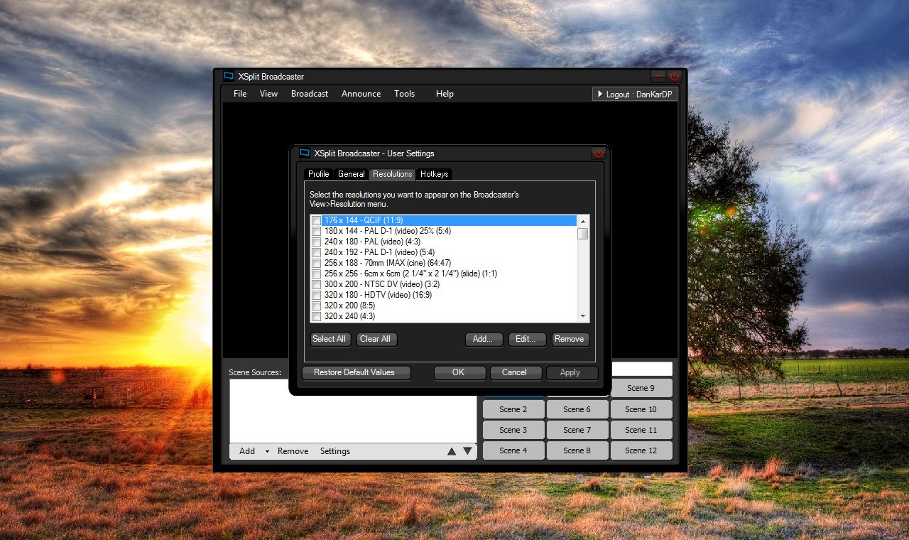Move scene source up with up arrow
This screenshot has height=540, width=909.
[452, 451]
